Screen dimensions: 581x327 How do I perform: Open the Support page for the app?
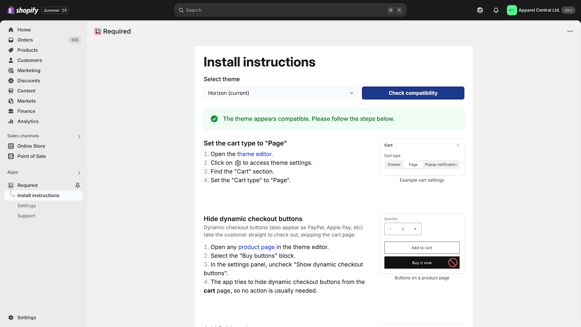pos(26,216)
